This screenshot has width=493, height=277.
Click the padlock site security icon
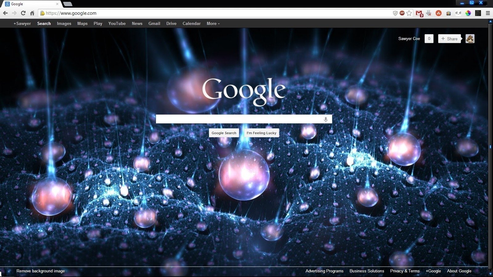pyautogui.click(x=43, y=13)
